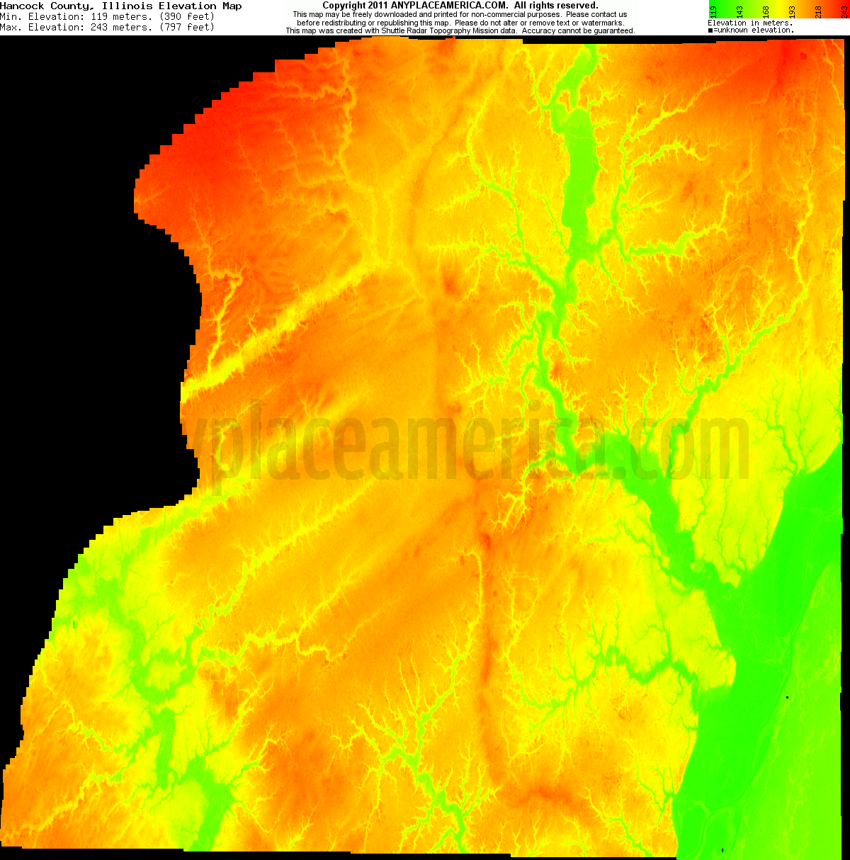Click the 218 label on the elevation legend

coord(819,11)
